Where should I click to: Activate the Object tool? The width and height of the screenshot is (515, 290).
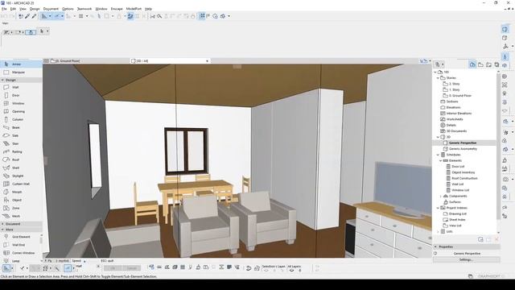(x=21, y=201)
